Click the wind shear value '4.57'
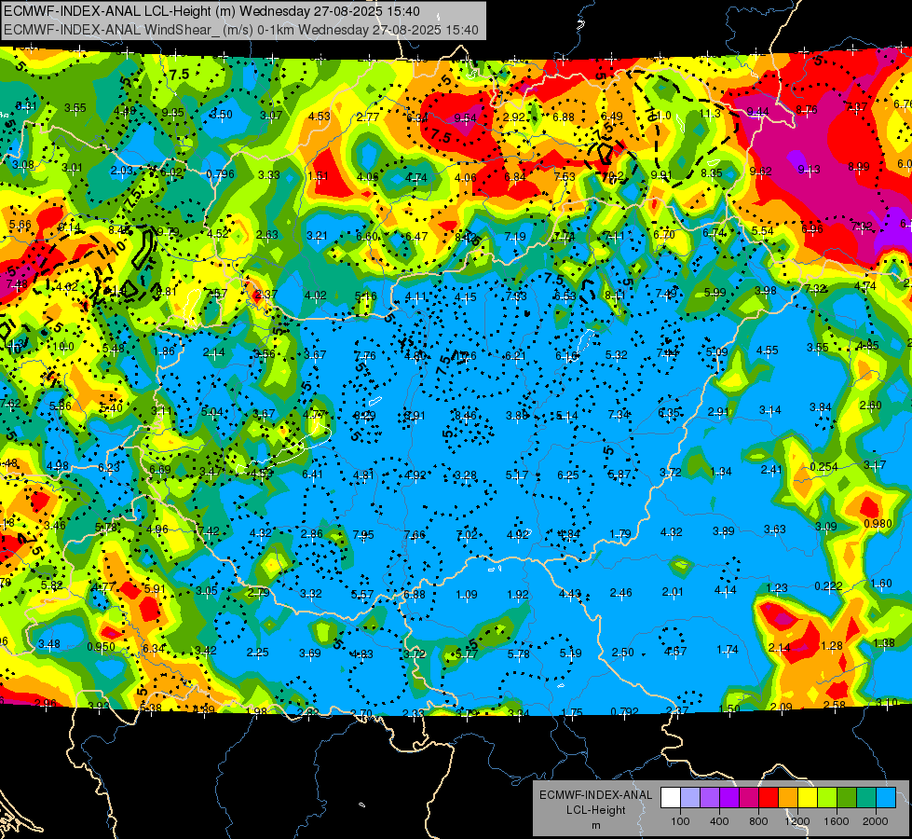Image resolution: width=912 pixels, height=839 pixels. pos(675,651)
